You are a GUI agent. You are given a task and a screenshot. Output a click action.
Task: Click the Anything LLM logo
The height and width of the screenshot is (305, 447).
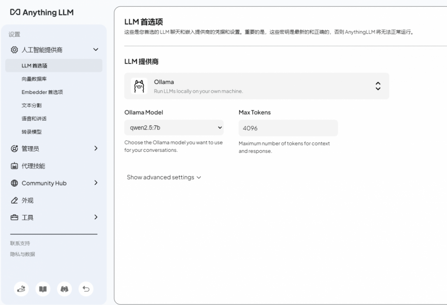click(41, 13)
